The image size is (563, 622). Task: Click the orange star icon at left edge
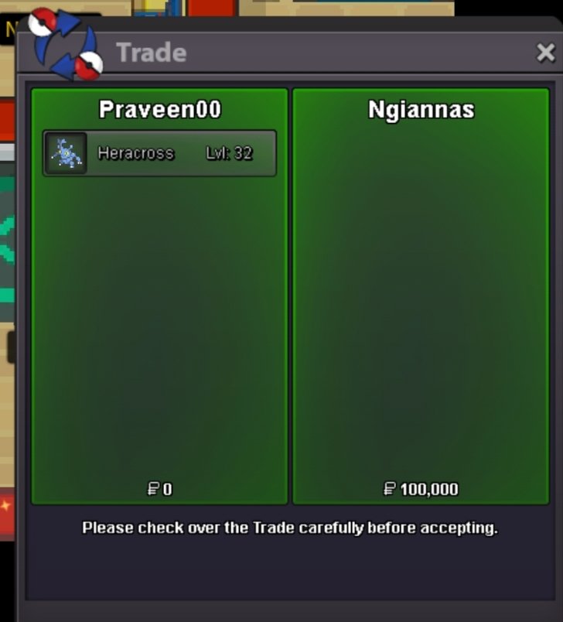click(5, 505)
